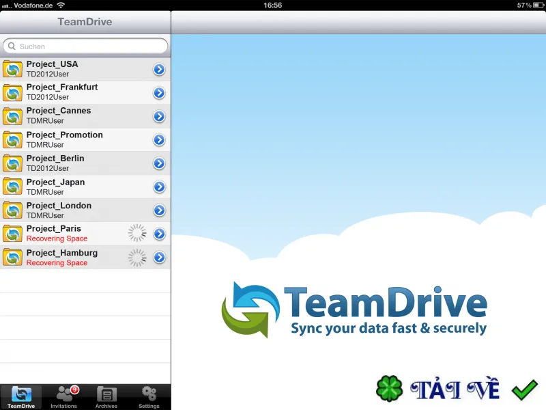Click the 16:56 clock in status bar
This screenshot has height=410, width=546.
pyautogui.click(x=272, y=5)
